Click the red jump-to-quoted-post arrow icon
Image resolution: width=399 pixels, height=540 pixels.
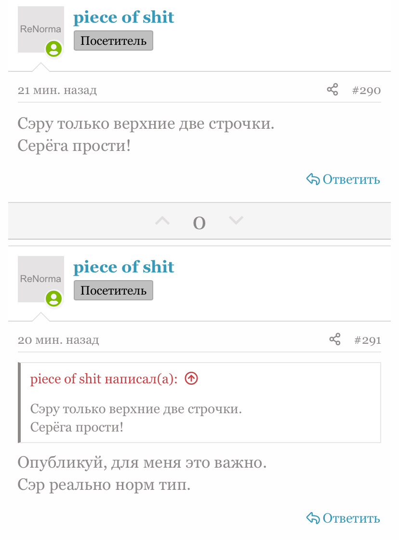[191, 379]
